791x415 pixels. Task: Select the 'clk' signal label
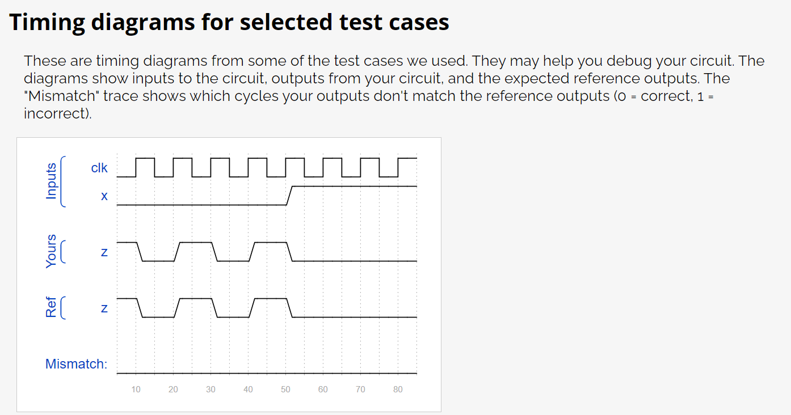99,168
